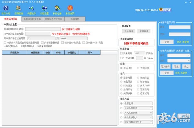Click the 开始申请 button
Viewport: 194px width, 128px height.
tap(129, 31)
